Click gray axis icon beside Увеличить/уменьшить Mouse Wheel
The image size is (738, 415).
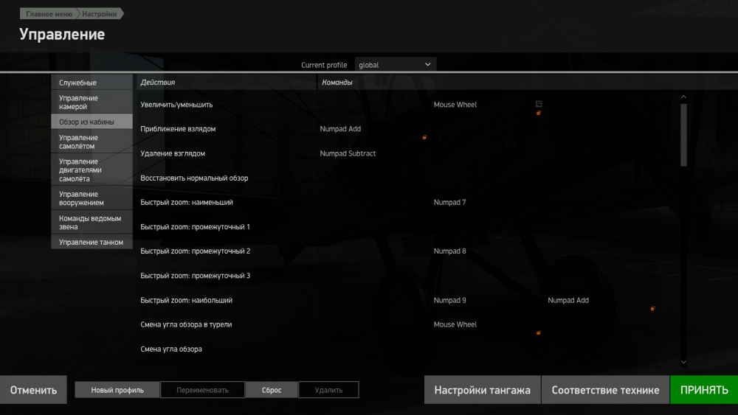[x=539, y=104]
